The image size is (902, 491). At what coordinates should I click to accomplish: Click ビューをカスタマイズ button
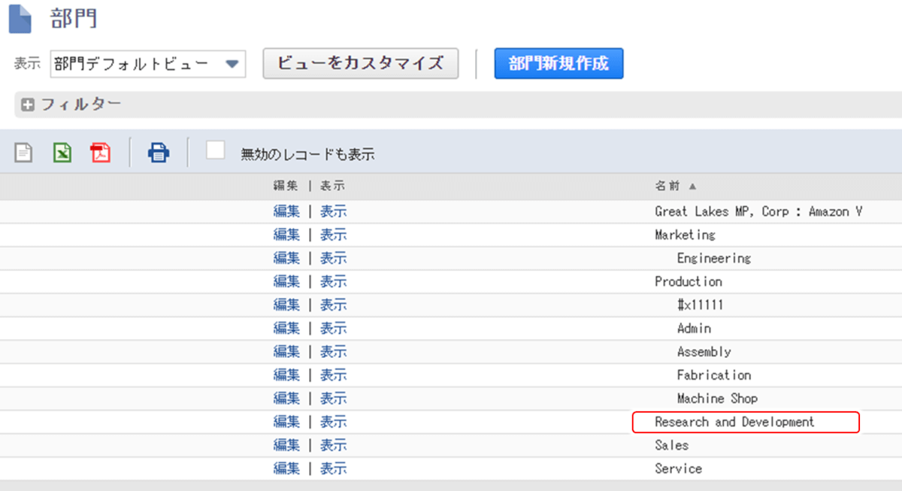pos(360,63)
